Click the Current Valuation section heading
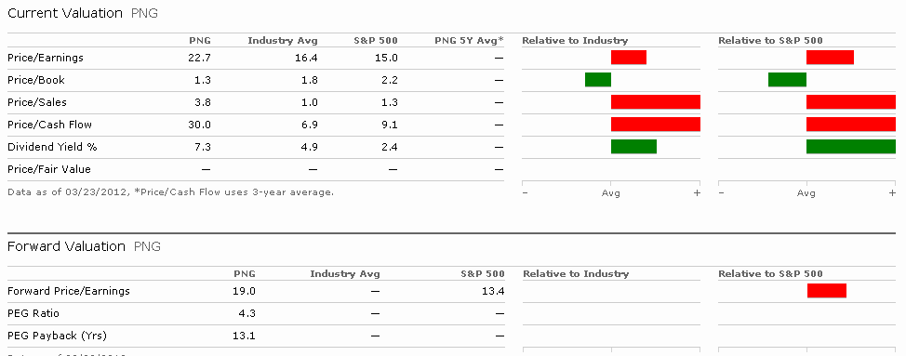Image resolution: width=906 pixels, height=356 pixels. (65, 13)
